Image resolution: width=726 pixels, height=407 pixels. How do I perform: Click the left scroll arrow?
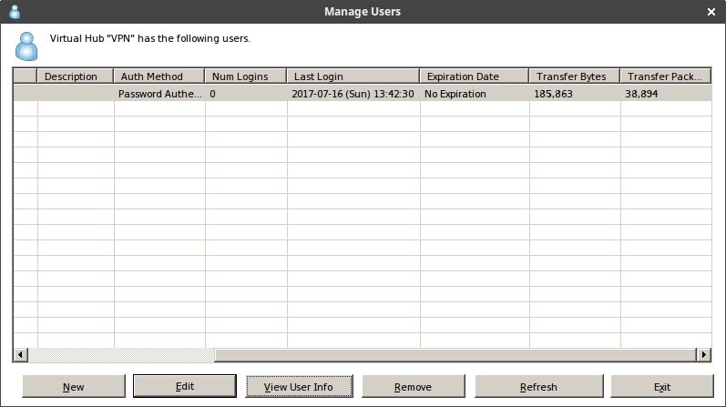click(x=20, y=355)
